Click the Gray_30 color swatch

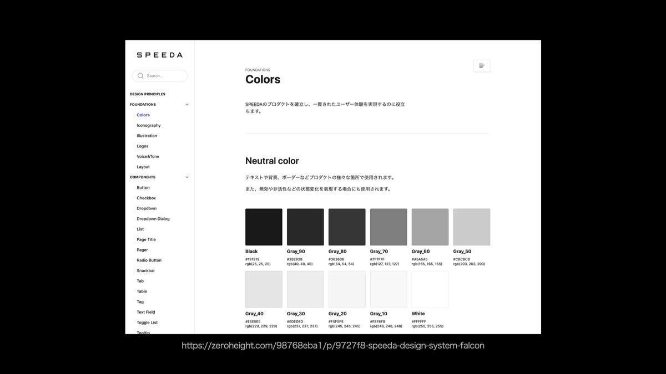click(305, 289)
